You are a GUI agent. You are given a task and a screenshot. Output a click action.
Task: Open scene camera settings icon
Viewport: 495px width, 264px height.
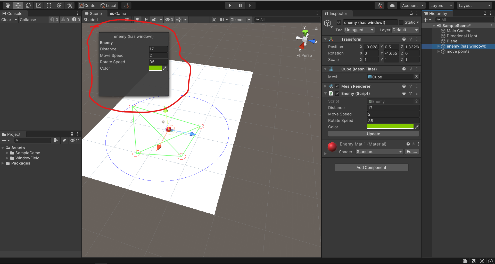pyautogui.click(x=222, y=20)
